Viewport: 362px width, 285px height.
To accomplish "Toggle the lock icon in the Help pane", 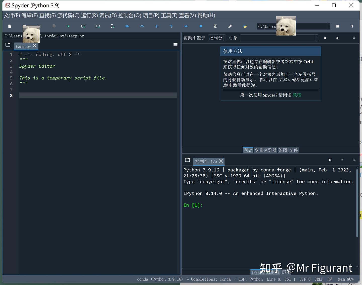I will click(337, 38).
